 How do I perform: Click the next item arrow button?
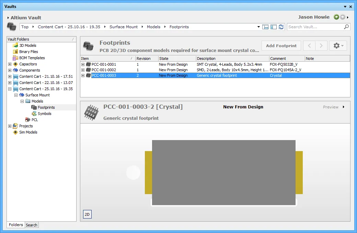coord(321,46)
